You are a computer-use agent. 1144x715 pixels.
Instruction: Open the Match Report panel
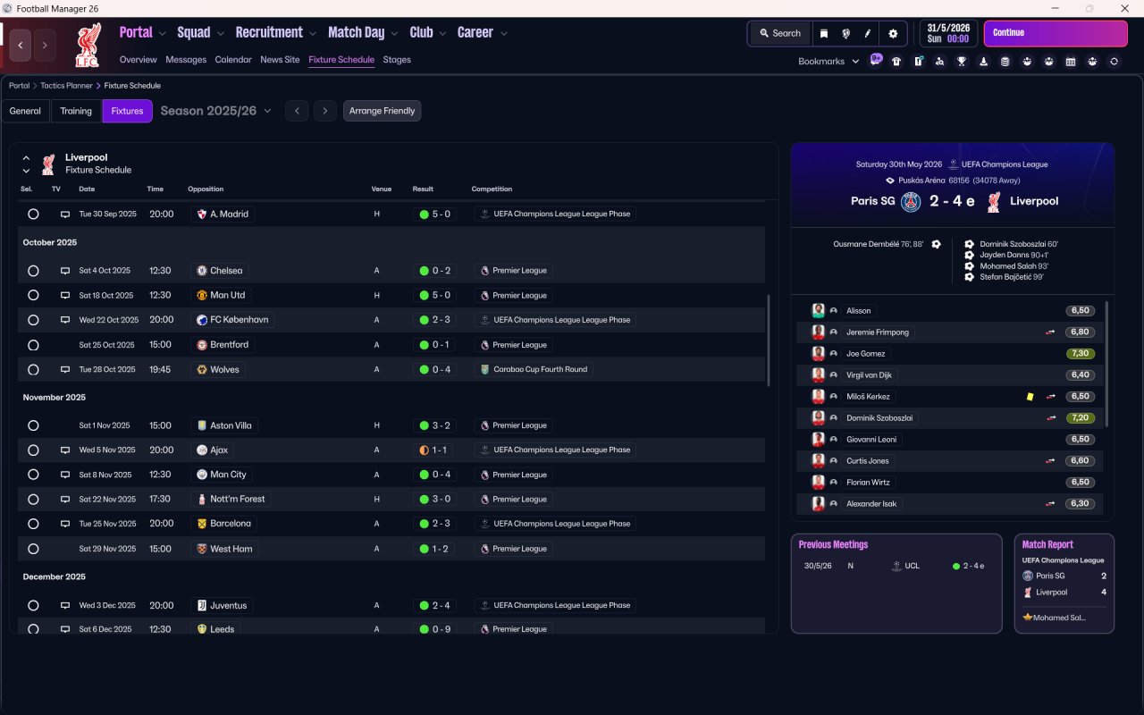(1064, 584)
